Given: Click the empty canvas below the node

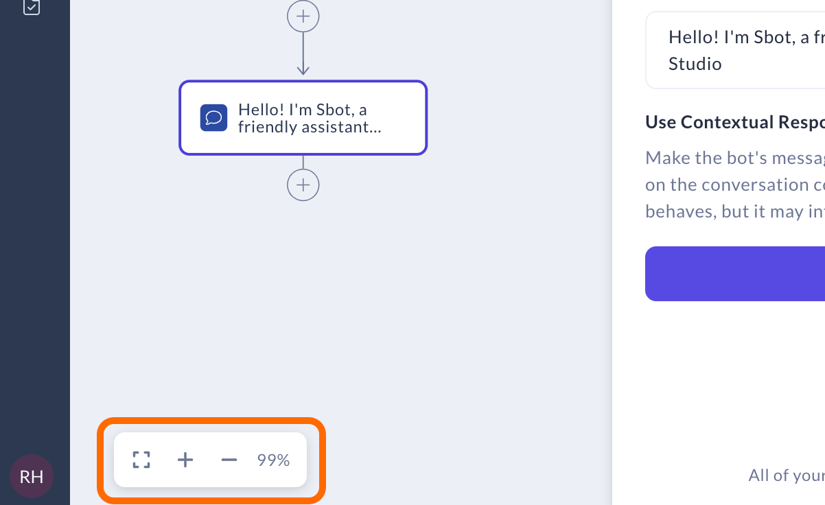Looking at the screenshot, I should 343,309.
